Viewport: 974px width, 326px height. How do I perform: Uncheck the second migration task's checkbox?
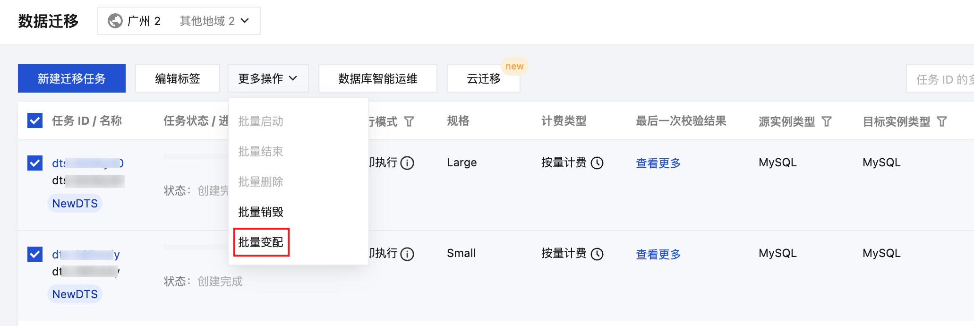point(35,254)
